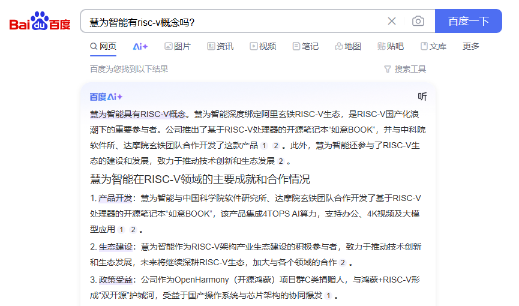This screenshot has width=519, height=306.
Task: Clear the search query with the X icon
Action: point(392,21)
